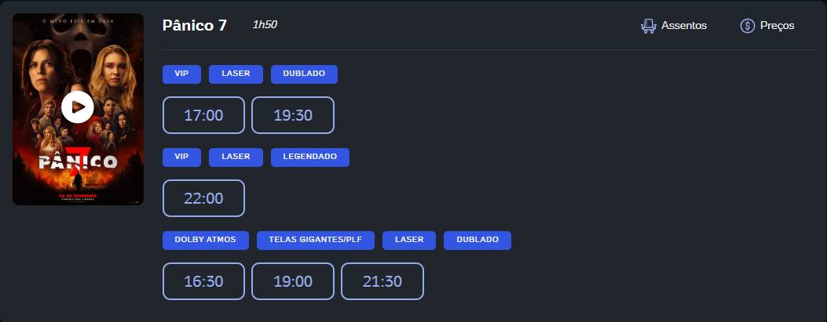Click the dollar coin icon beside Preços
This screenshot has height=322, width=827.
(x=747, y=26)
